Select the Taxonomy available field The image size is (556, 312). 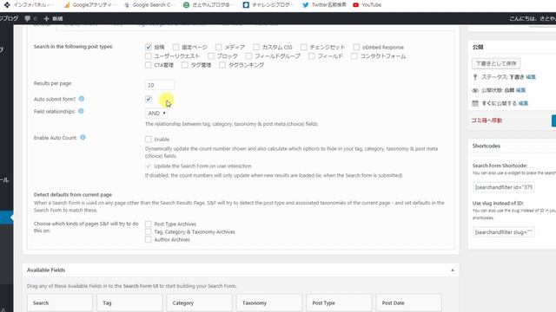point(269,302)
